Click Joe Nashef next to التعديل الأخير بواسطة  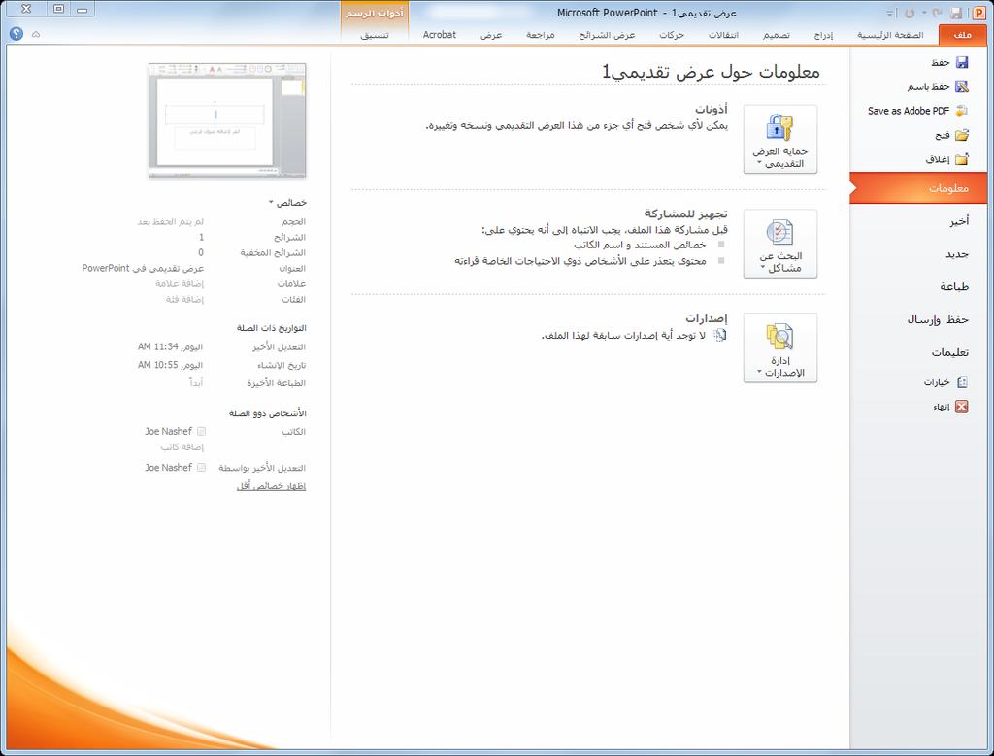168,467
